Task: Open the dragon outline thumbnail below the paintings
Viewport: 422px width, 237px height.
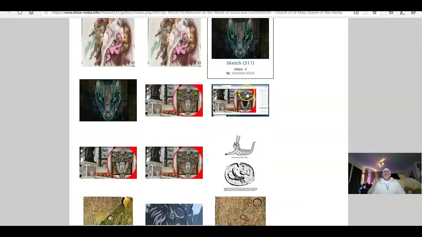Action: [x=108, y=100]
